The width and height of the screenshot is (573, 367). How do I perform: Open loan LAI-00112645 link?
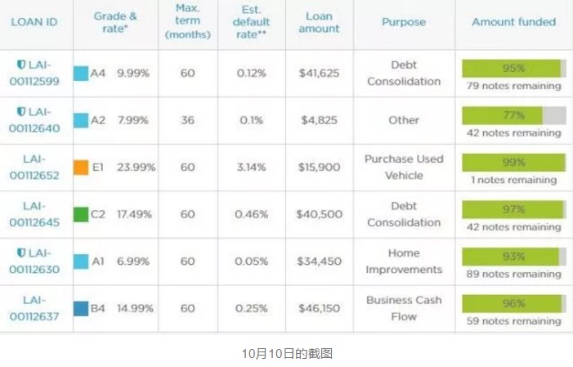tap(34, 214)
